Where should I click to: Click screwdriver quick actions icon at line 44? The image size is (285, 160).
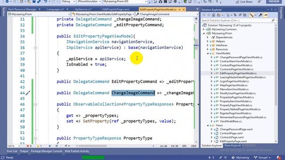tap(28, 93)
